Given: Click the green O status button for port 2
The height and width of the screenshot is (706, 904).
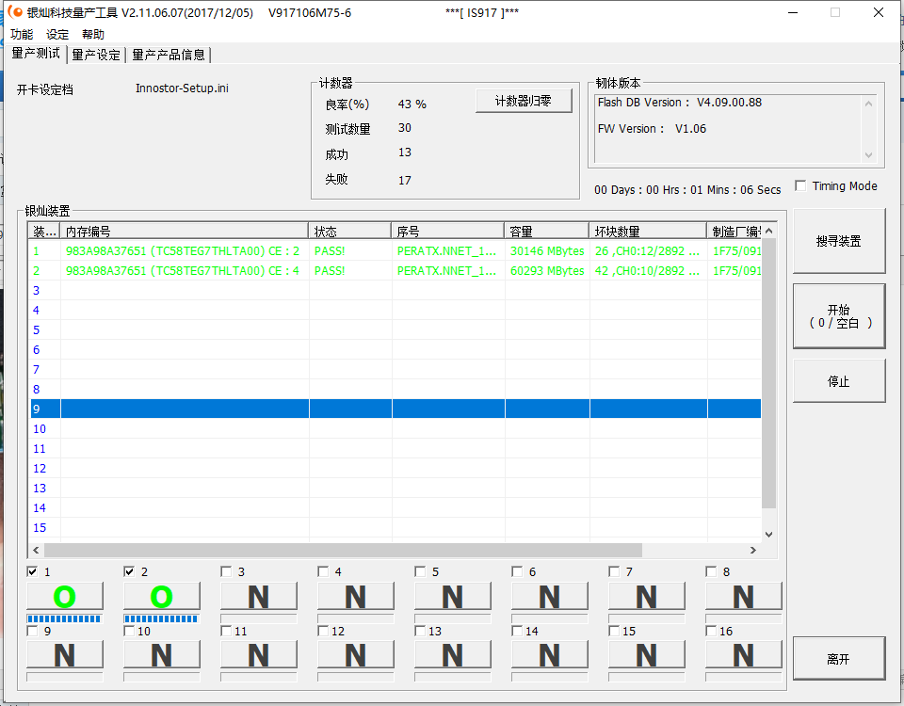Looking at the screenshot, I should click(x=162, y=596).
